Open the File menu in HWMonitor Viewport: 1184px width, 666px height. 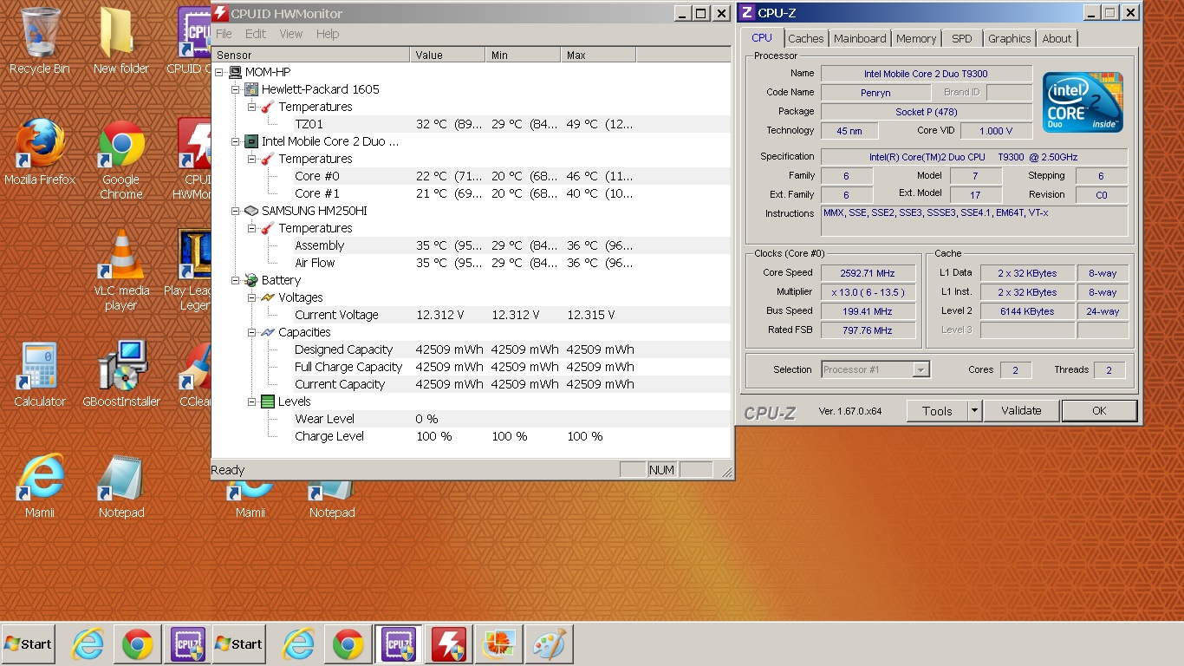(224, 34)
